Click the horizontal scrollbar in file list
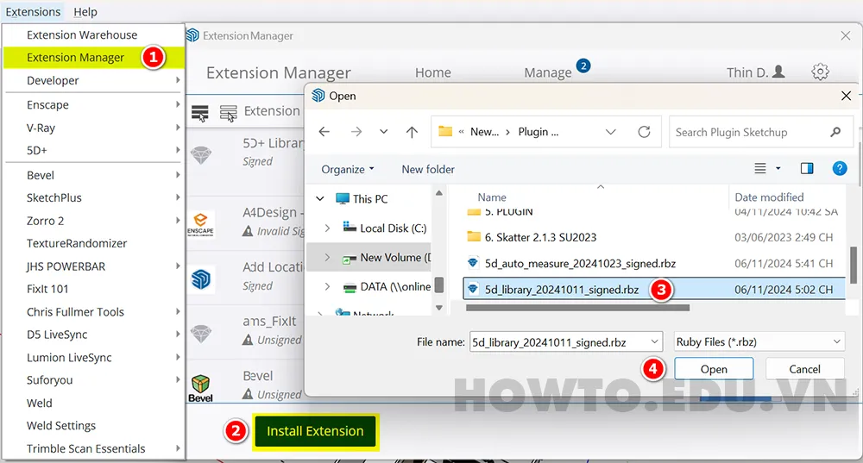Image resolution: width=863 pixels, height=463 pixels. pyautogui.click(x=576, y=307)
